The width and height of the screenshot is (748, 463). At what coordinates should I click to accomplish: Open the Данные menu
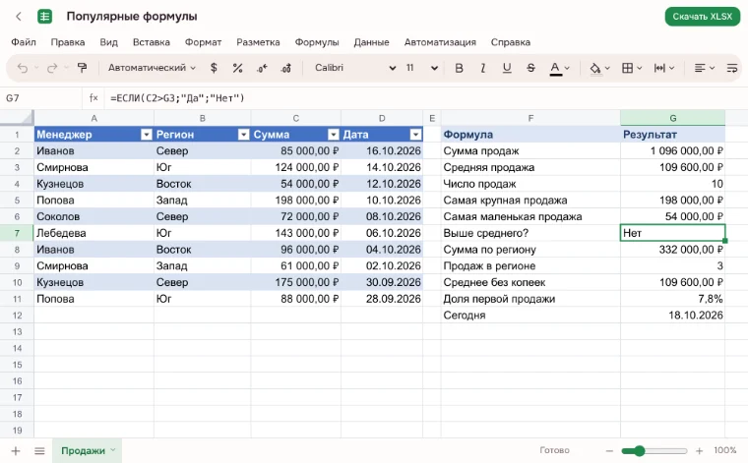click(371, 42)
